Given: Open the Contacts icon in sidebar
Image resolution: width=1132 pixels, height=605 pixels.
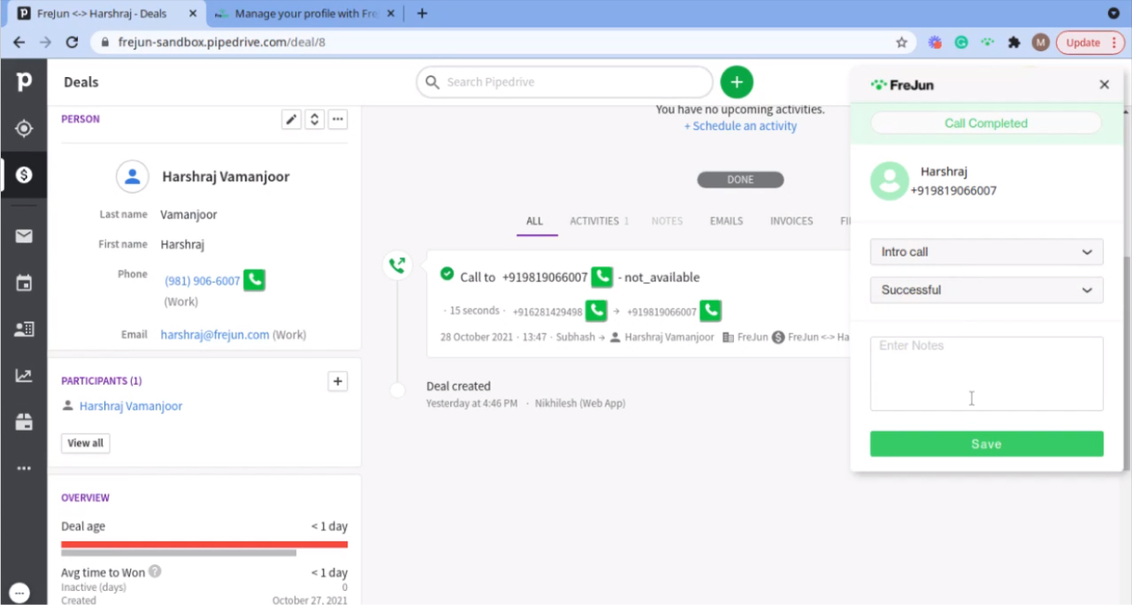Looking at the screenshot, I should click(24, 329).
